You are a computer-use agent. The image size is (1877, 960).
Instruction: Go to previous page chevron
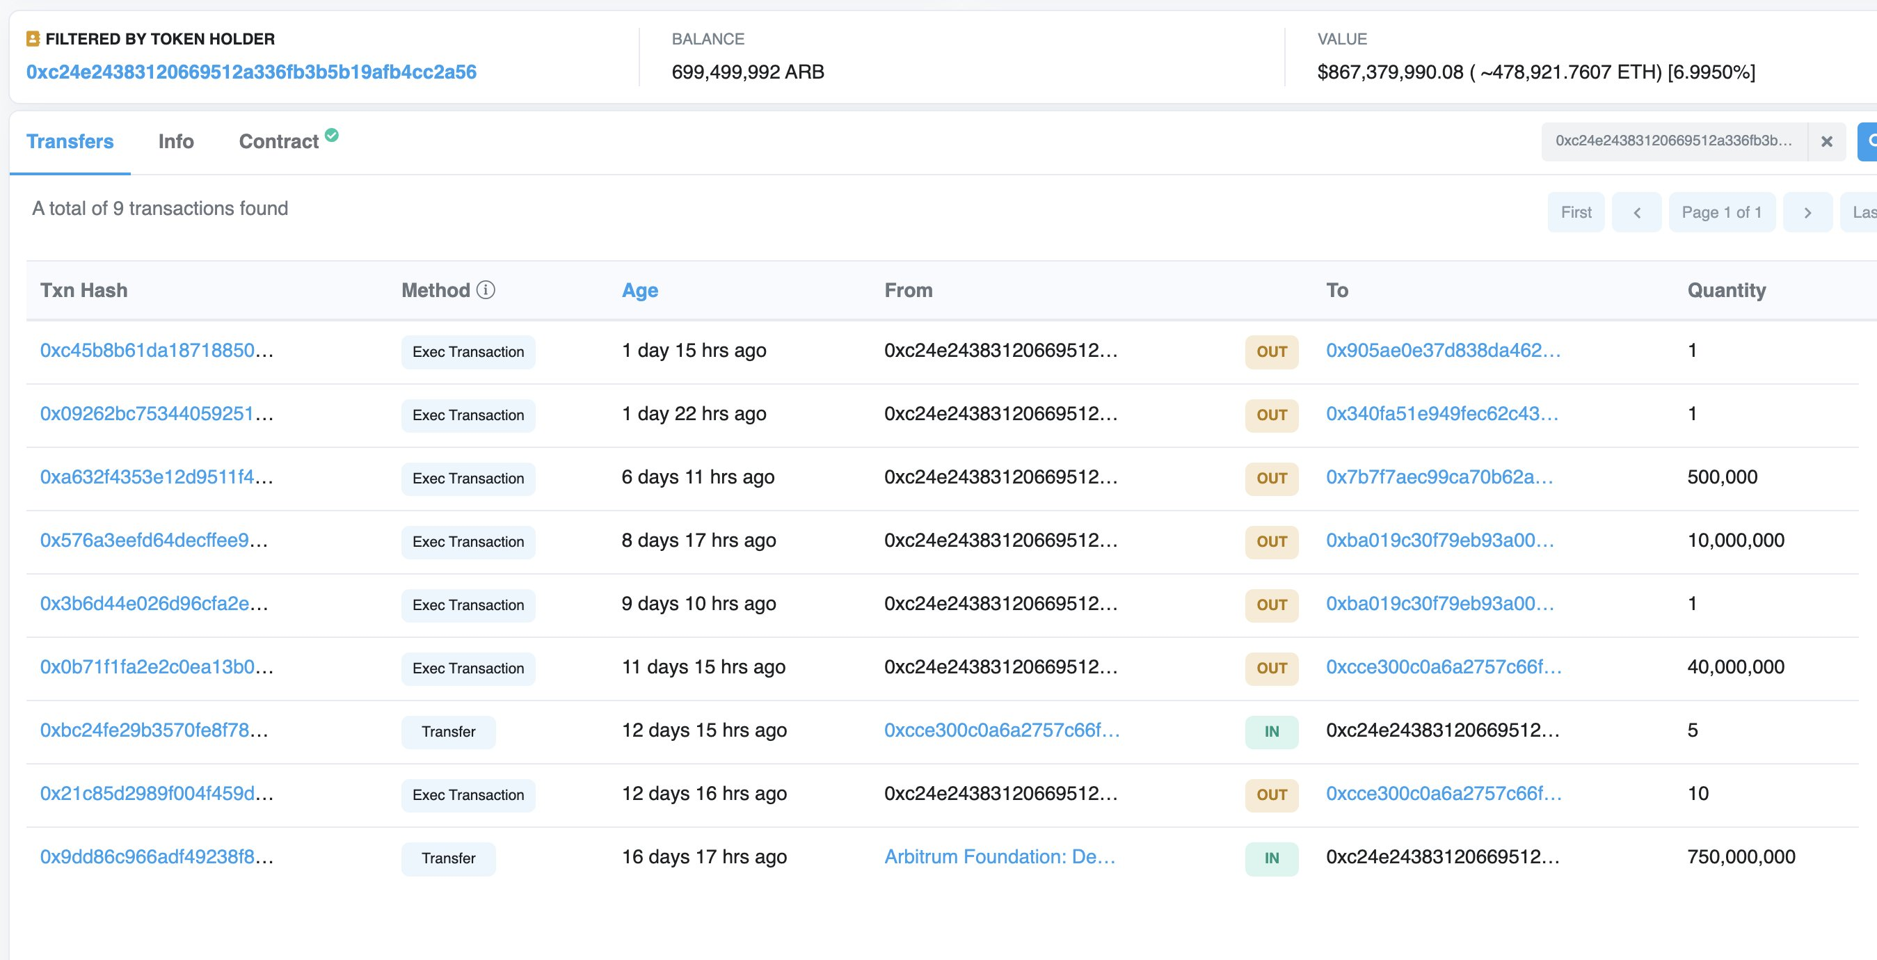[x=1636, y=213]
